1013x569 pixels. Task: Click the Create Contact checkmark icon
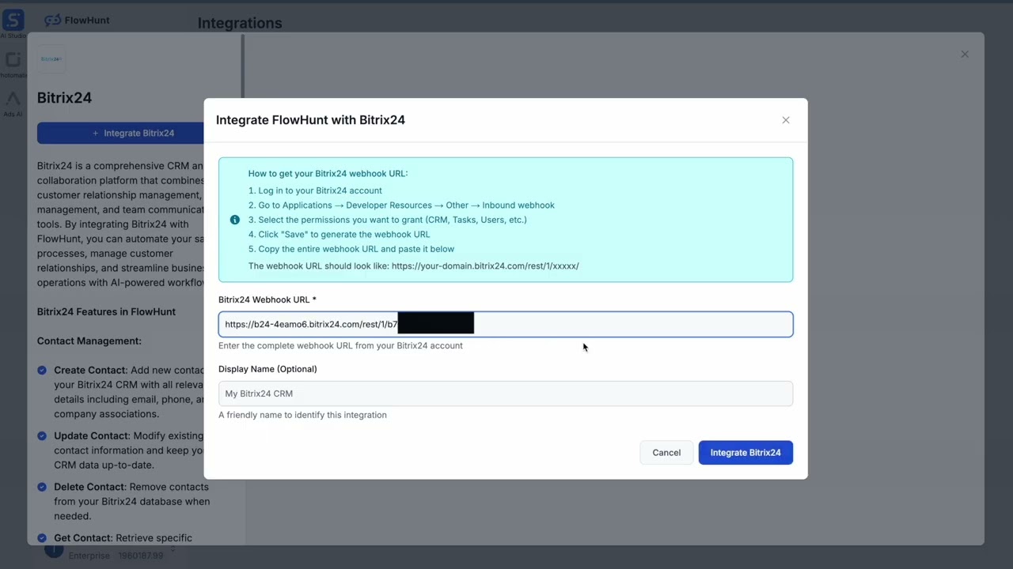[x=43, y=370]
